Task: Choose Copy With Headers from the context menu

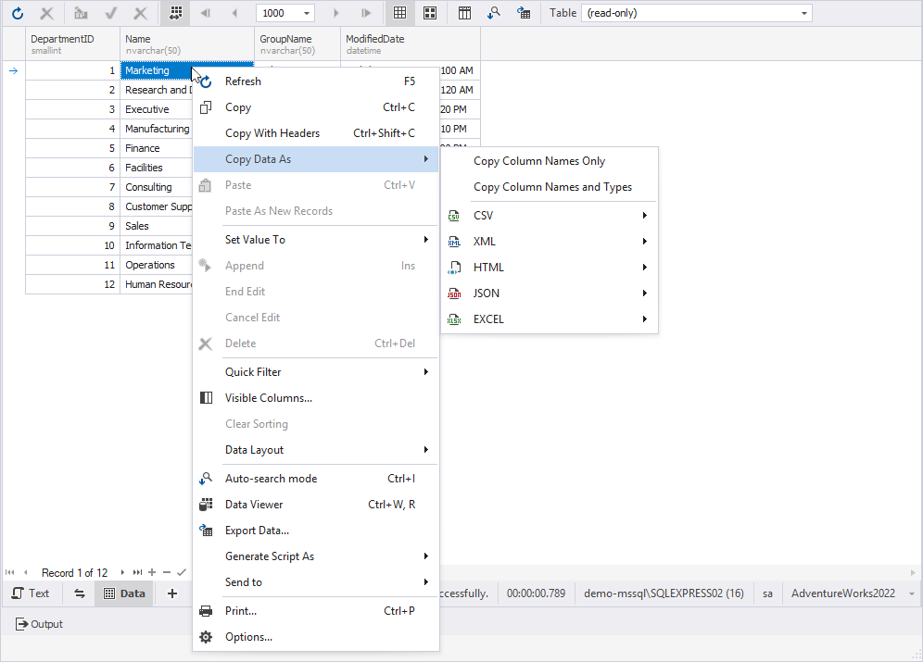Action: tap(272, 133)
